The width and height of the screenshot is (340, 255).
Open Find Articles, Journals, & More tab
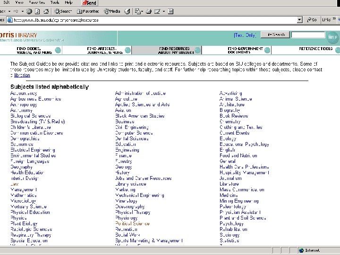coord(105,51)
